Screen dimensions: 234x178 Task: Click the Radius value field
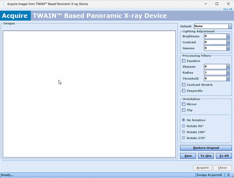215,72
